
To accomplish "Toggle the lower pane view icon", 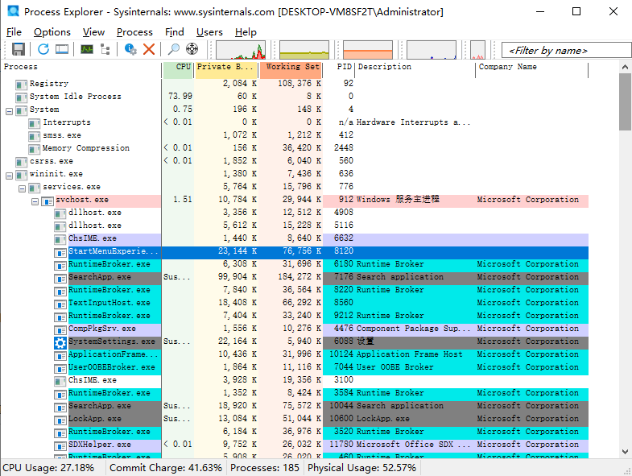I will click(x=62, y=49).
